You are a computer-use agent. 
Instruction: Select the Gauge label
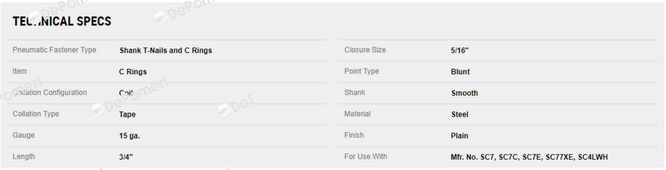pos(23,135)
